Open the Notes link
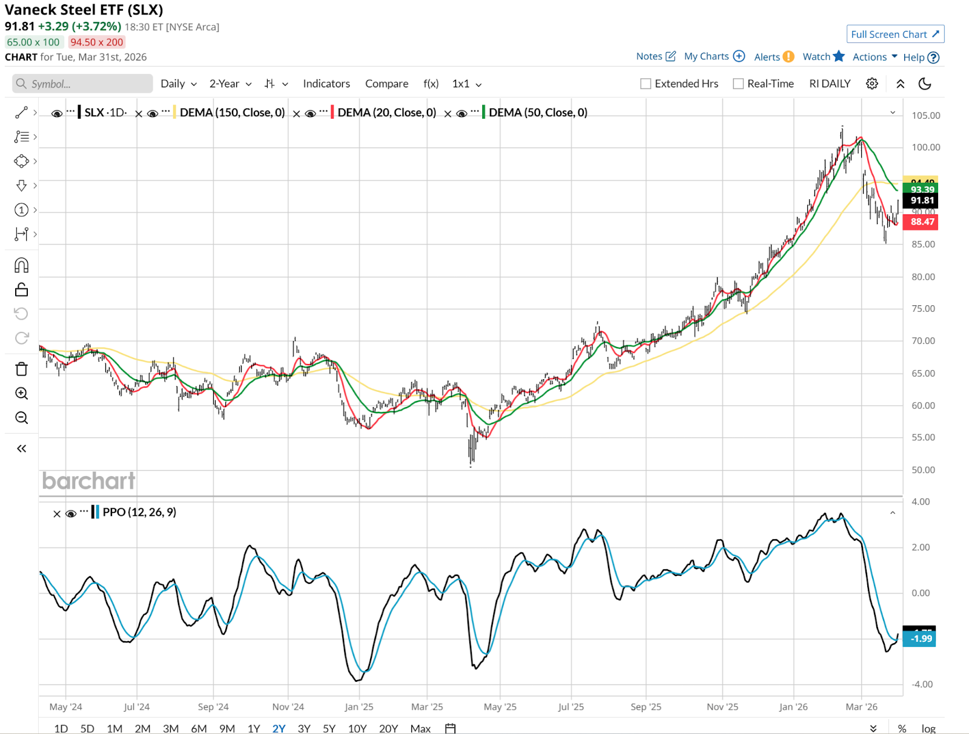This screenshot has width=969, height=734. point(655,56)
